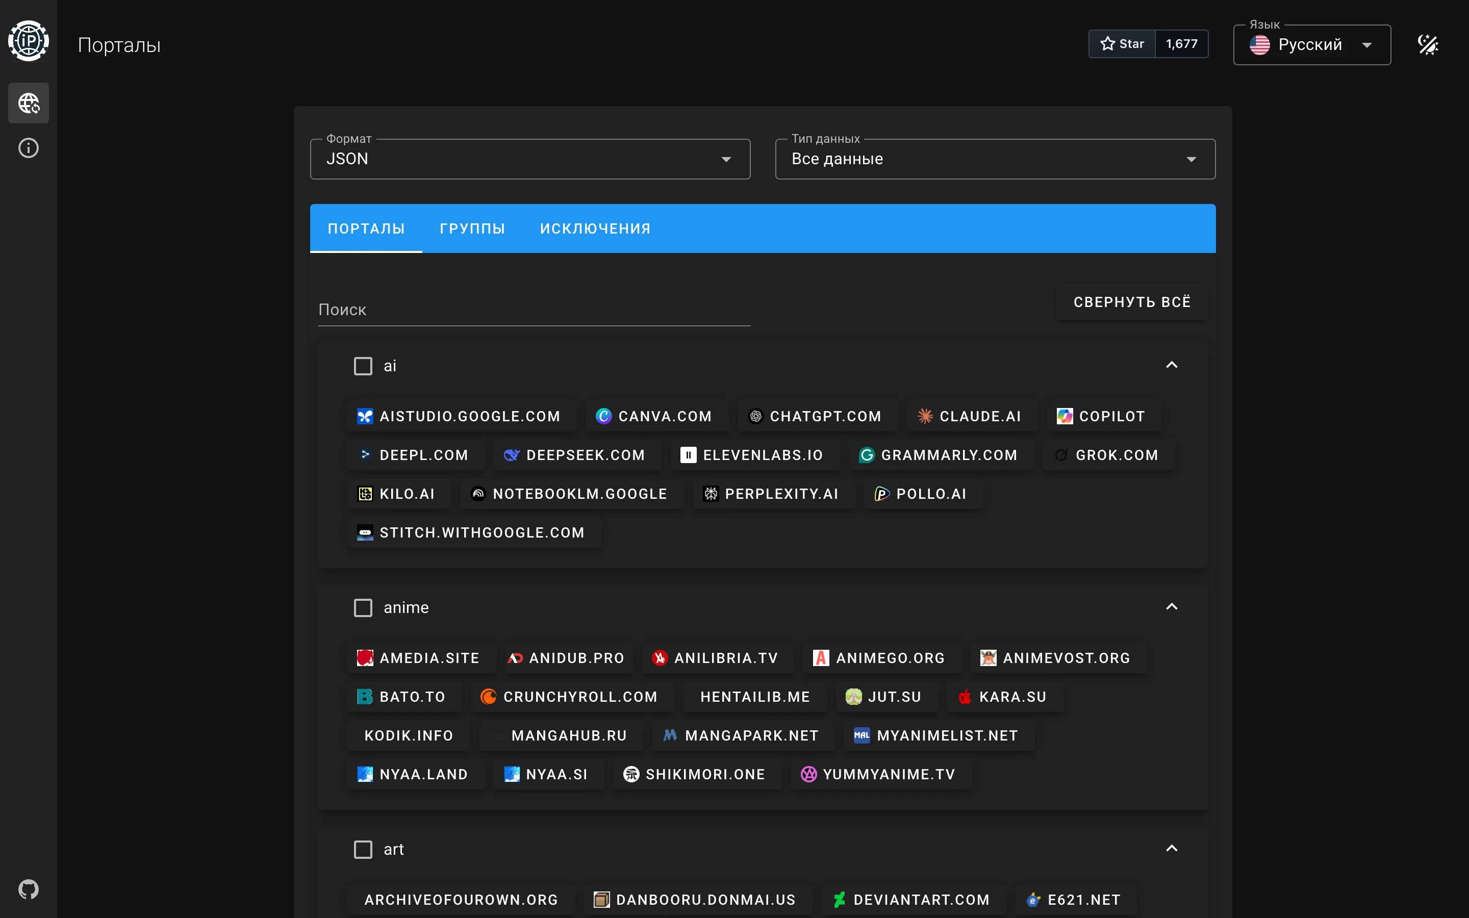Select the NOTEBOOKLM.GOOGLE portal chip

pyautogui.click(x=572, y=494)
